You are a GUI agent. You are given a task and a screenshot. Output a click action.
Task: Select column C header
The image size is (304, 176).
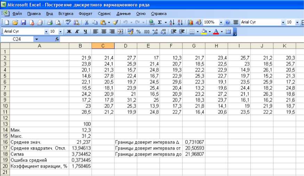(103, 46)
